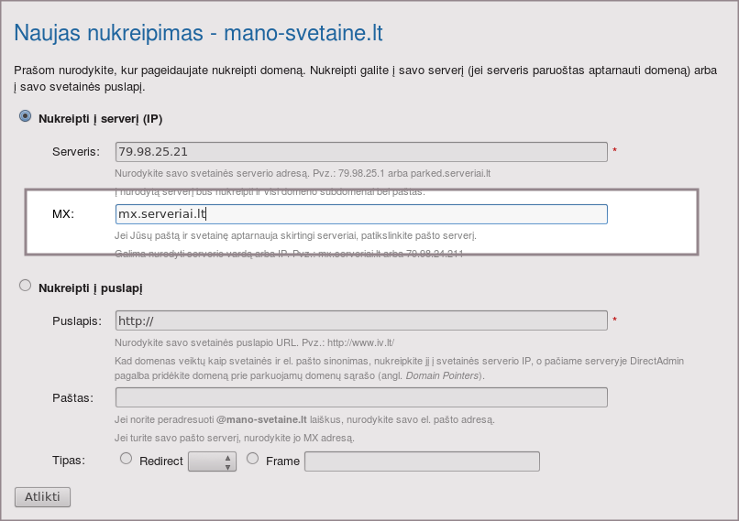Viewport: 739px width, 521px height.
Task: Select the "Nukreipti į puslapį" radio button
Action: pyautogui.click(x=26, y=286)
